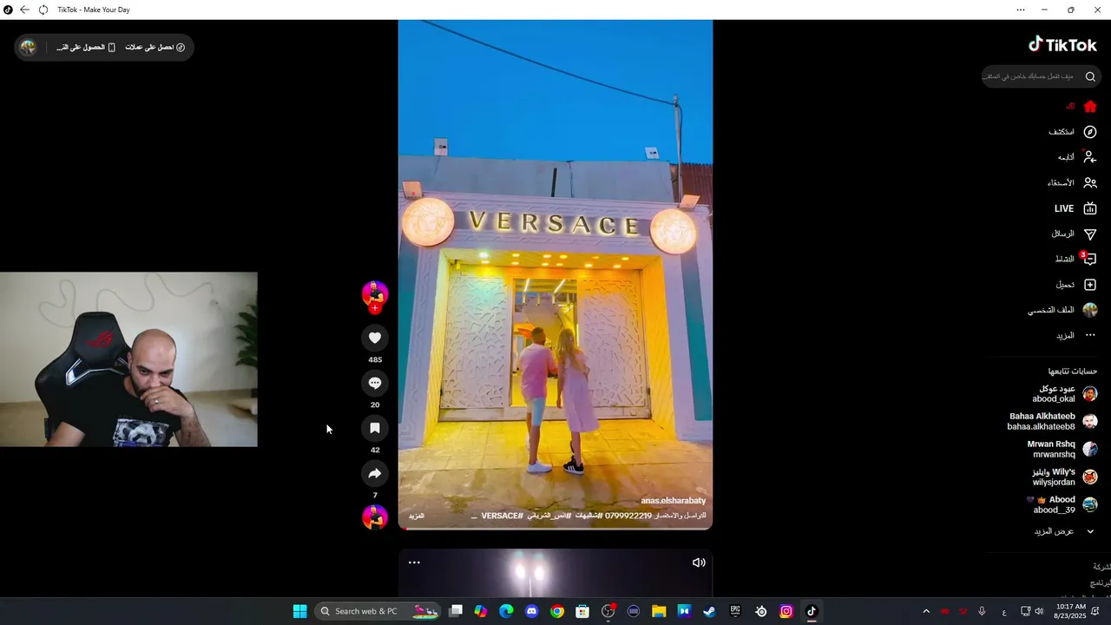The height and width of the screenshot is (625, 1111).
Task: Toggle the taskbar microphone icon
Action: pos(982,611)
